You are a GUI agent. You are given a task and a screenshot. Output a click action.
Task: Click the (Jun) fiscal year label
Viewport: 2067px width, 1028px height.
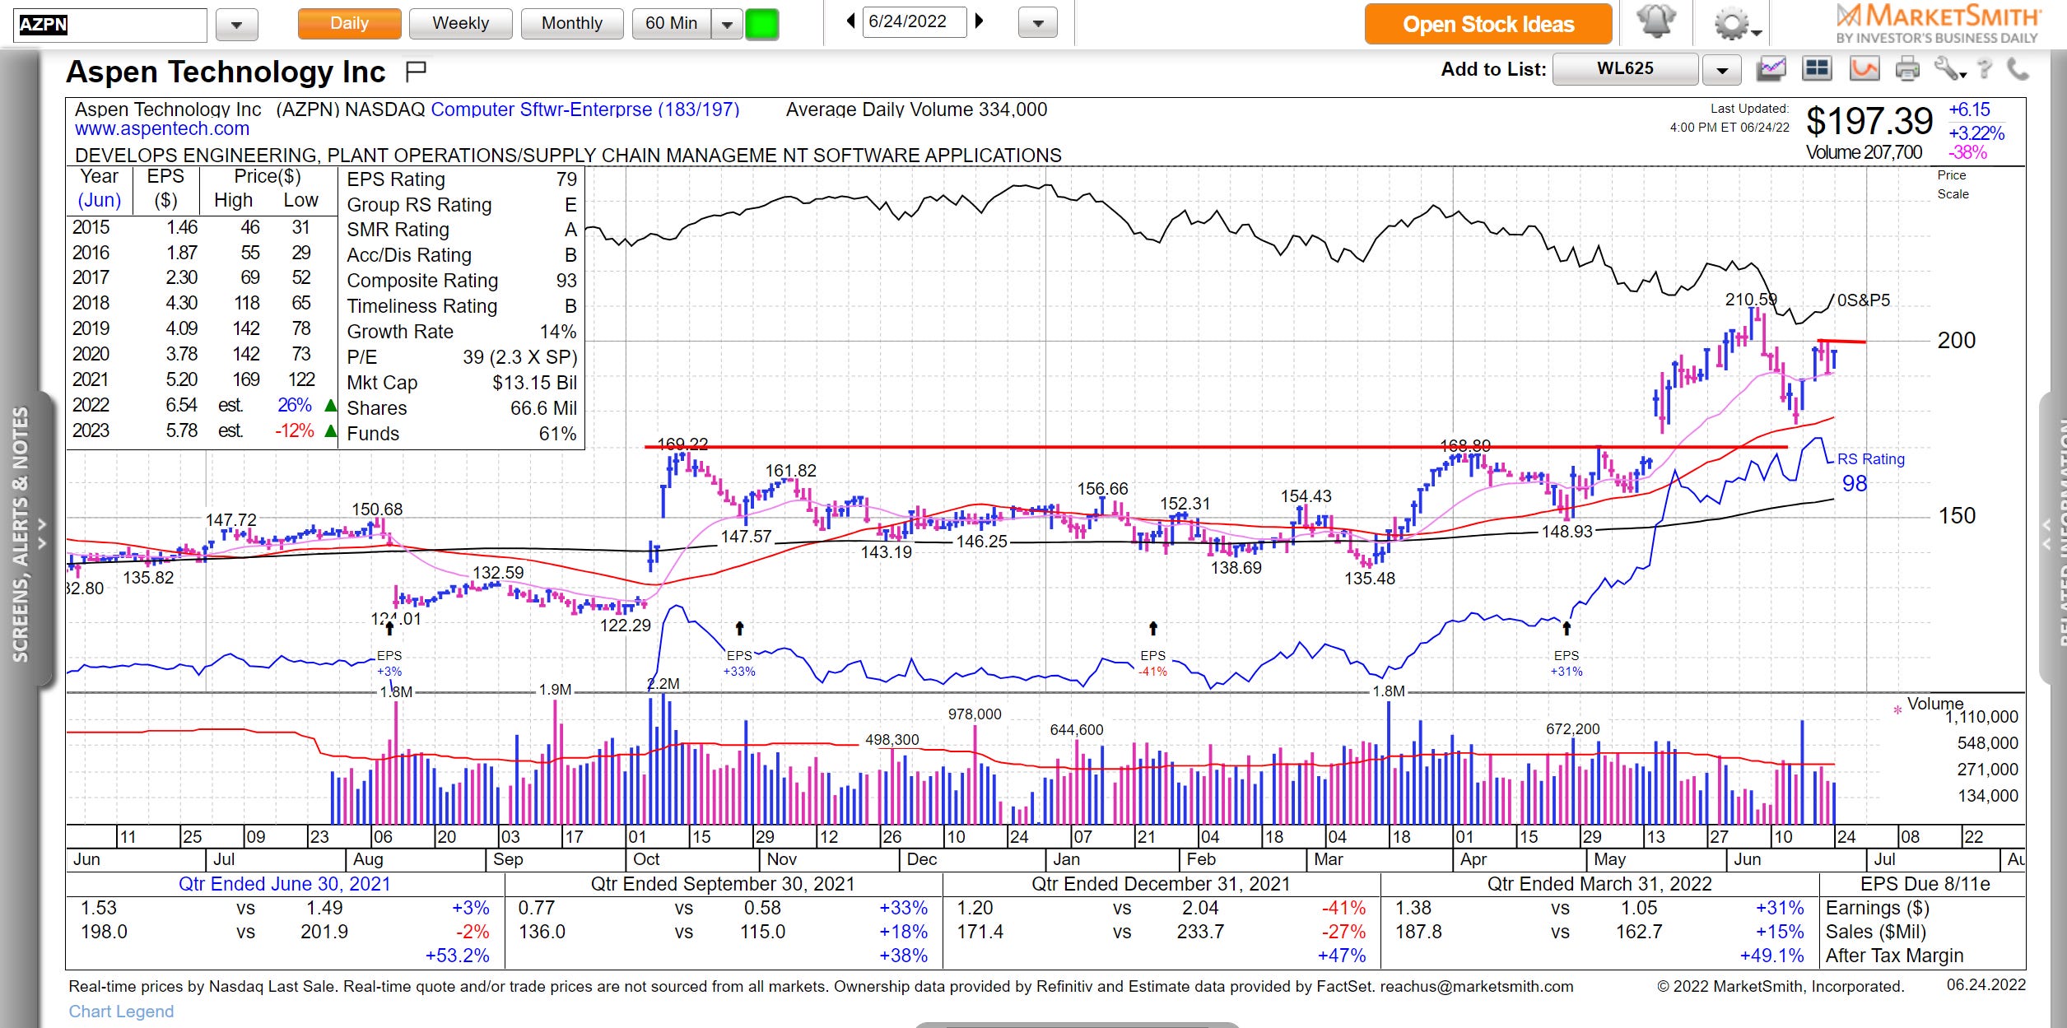(x=100, y=201)
